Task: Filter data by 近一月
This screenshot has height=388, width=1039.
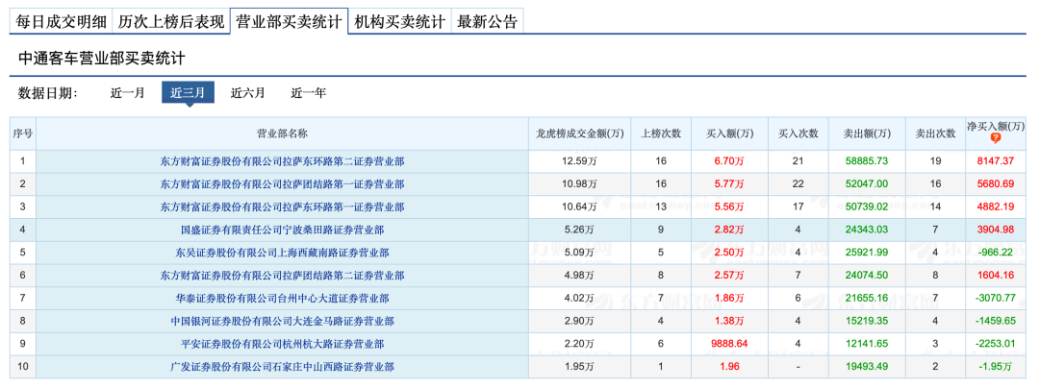Action: click(127, 92)
